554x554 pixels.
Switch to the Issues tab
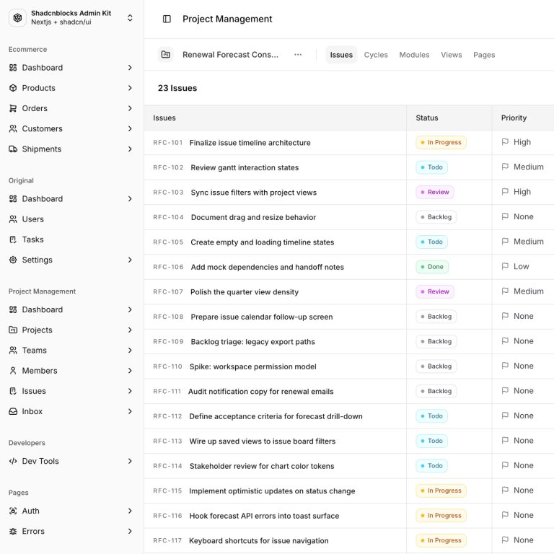pos(341,55)
